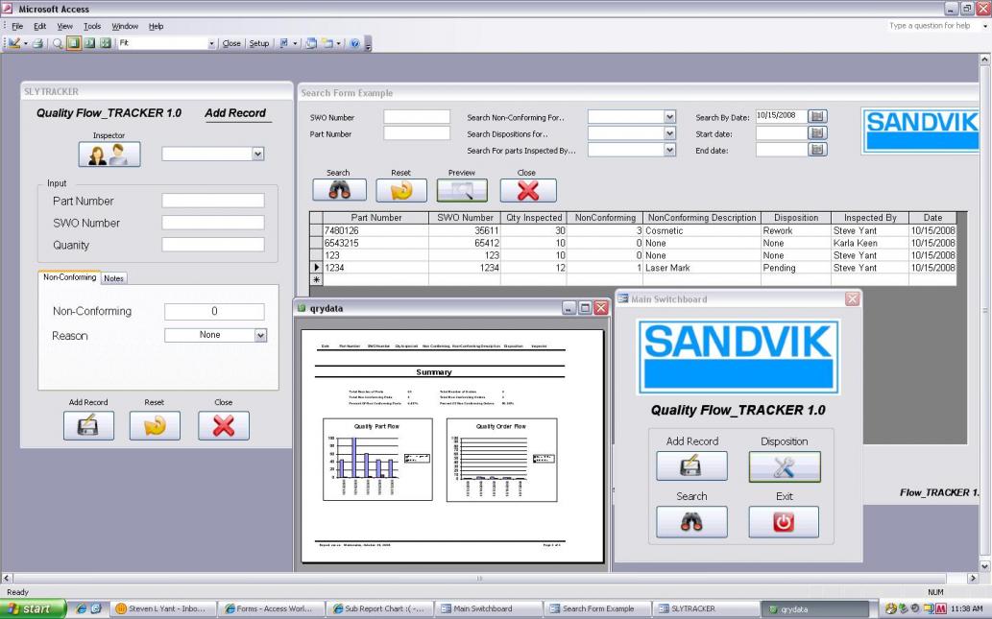Click the Non-Conforming count field

click(x=214, y=311)
